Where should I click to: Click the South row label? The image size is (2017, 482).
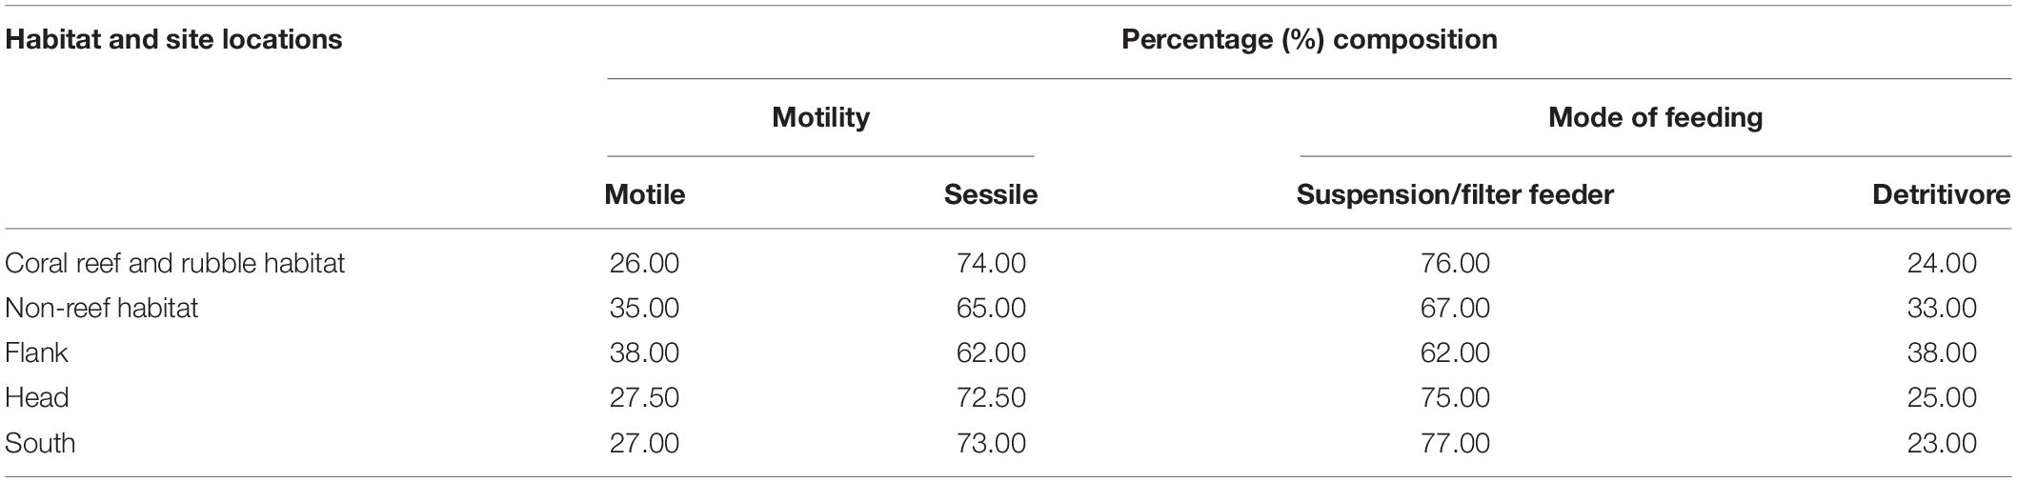40,443
